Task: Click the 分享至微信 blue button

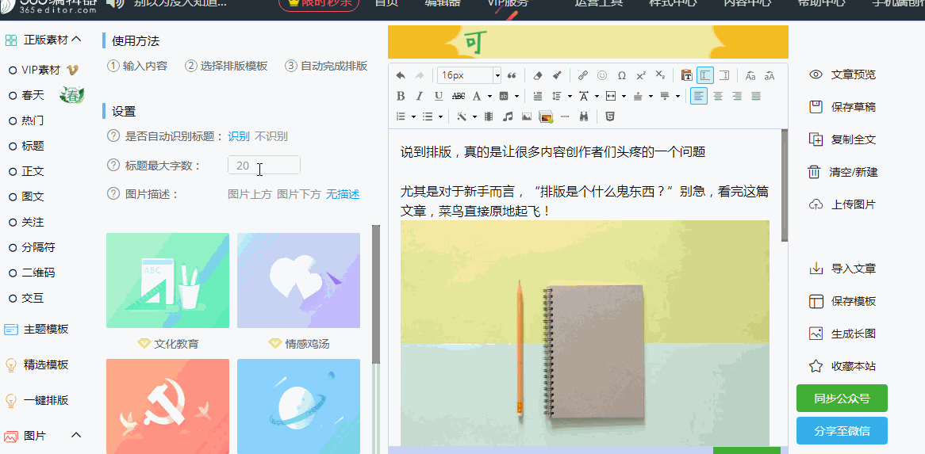Action: click(x=842, y=430)
